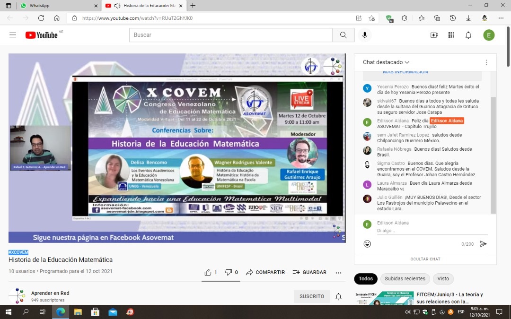This screenshot has height=319, width=511.
Task: Click OCULTAR CHAT to hide chat
Action: [425, 259]
